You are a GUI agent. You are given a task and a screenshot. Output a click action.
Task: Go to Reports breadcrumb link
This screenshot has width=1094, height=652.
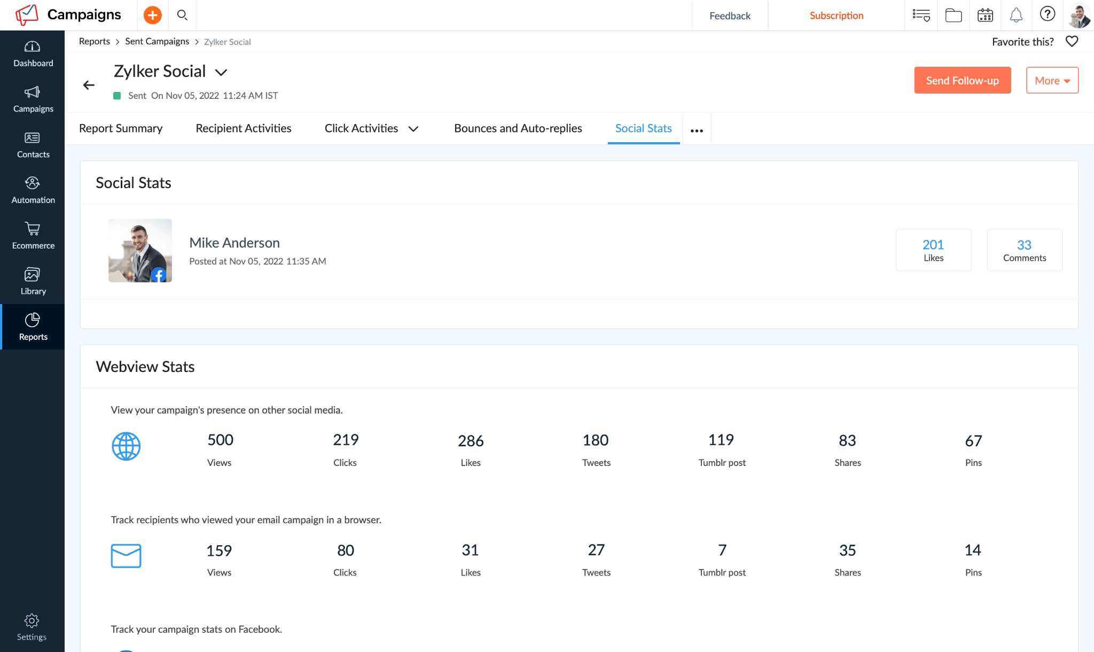pyautogui.click(x=95, y=41)
